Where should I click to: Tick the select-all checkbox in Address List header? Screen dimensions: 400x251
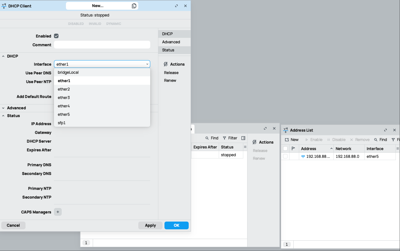point(285,148)
